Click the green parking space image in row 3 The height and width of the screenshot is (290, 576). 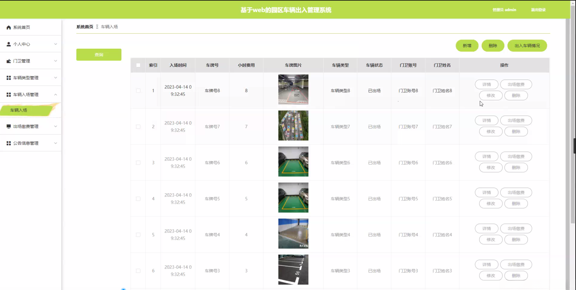coord(293,162)
